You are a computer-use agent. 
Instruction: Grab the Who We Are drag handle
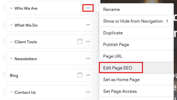click(4, 8)
